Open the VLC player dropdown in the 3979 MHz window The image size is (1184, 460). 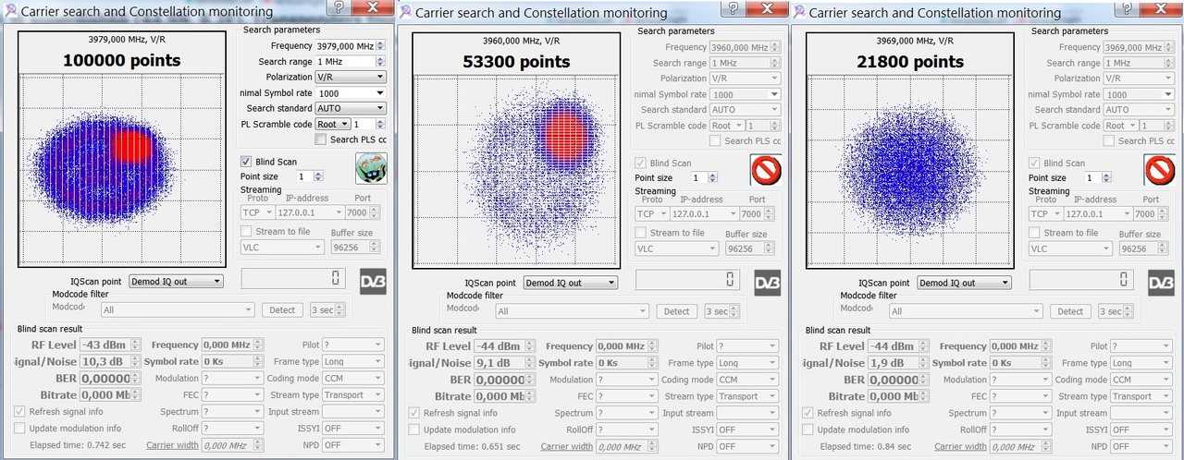point(282,248)
